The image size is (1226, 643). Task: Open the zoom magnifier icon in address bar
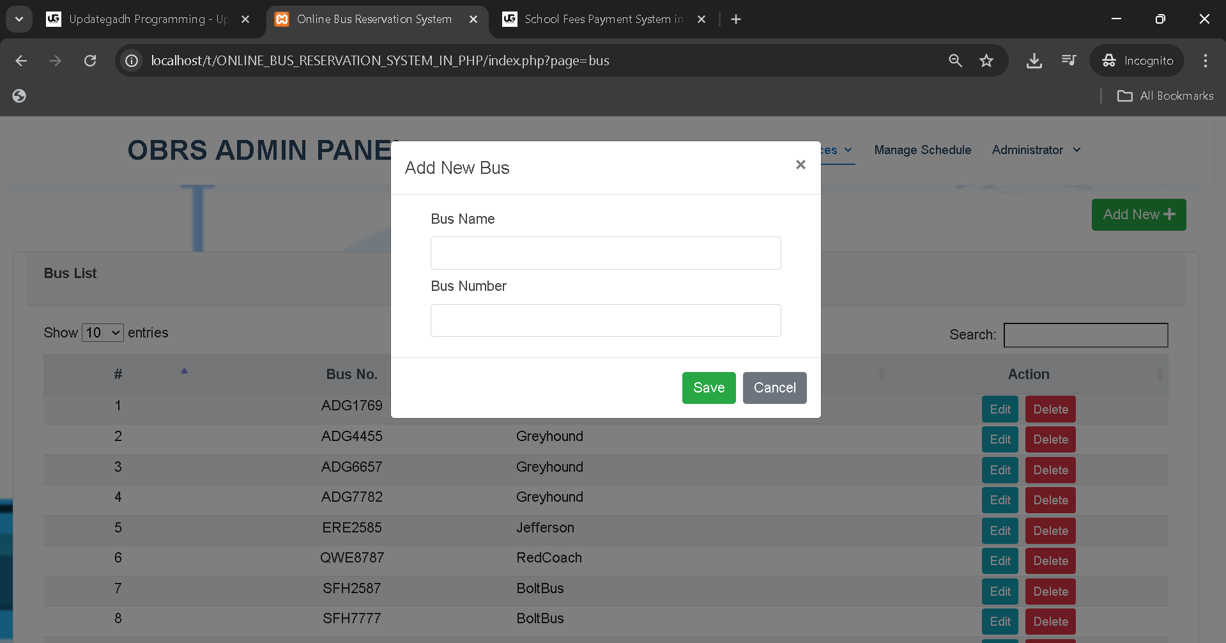tap(955, 61)
